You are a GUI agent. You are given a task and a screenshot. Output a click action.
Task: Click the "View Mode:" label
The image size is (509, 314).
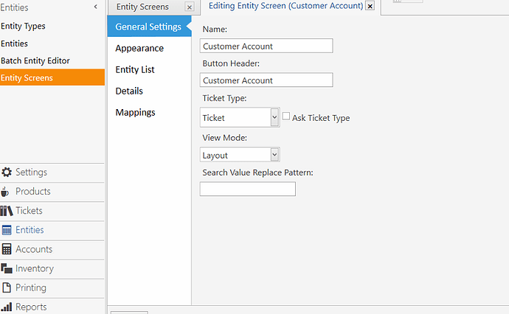(225, 138)
